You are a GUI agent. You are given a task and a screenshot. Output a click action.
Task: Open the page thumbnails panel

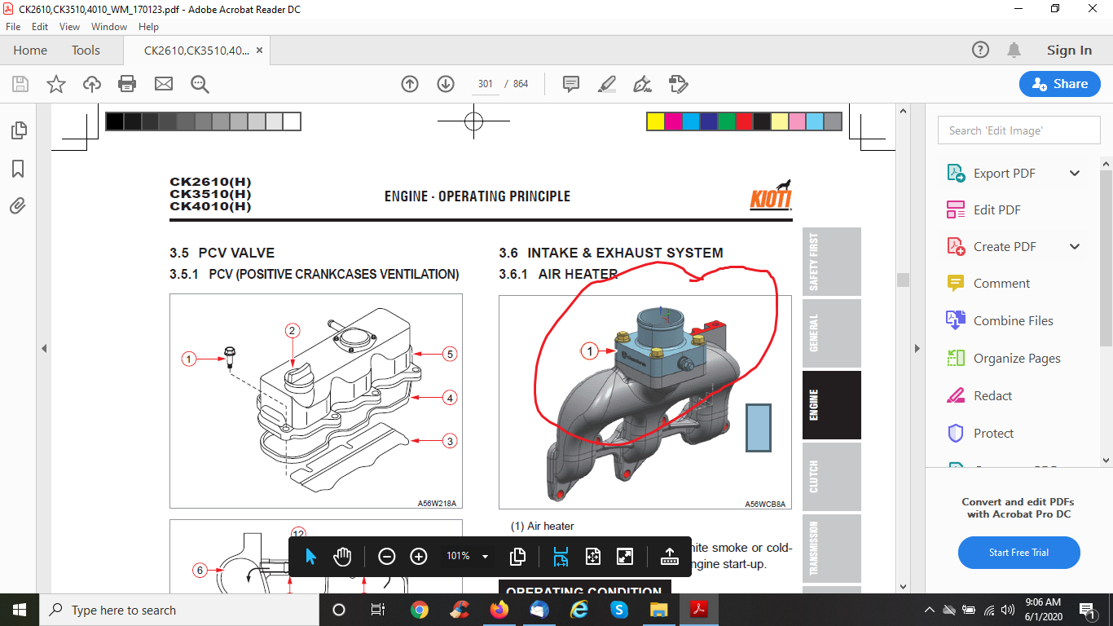coord(18,130)
